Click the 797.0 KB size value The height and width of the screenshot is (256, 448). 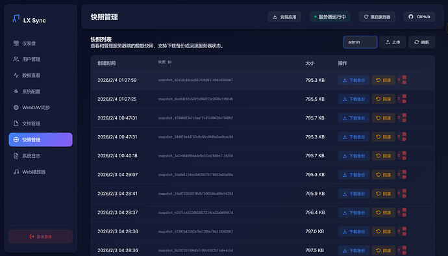(x=314, y=231)
